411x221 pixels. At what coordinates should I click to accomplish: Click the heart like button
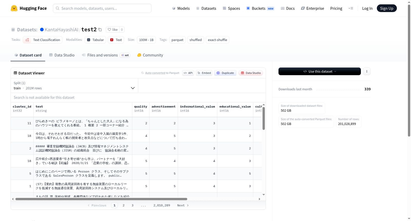[x=113, y=30]
